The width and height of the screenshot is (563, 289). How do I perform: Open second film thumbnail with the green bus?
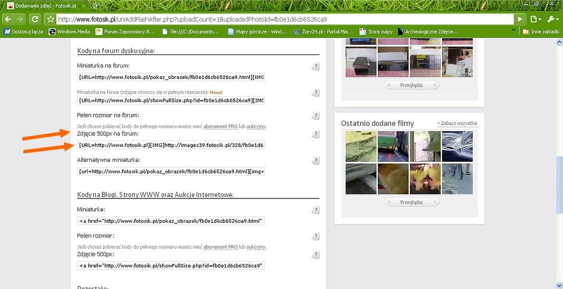click(393, 147)
